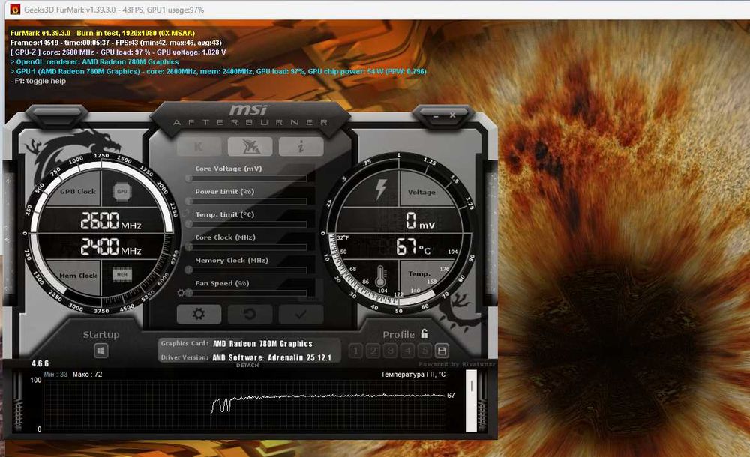The height and width of the screenshot is (457, 750).
Task: Click the 'F1: toggle help' line in FurMark
Action: coord(38,81)
